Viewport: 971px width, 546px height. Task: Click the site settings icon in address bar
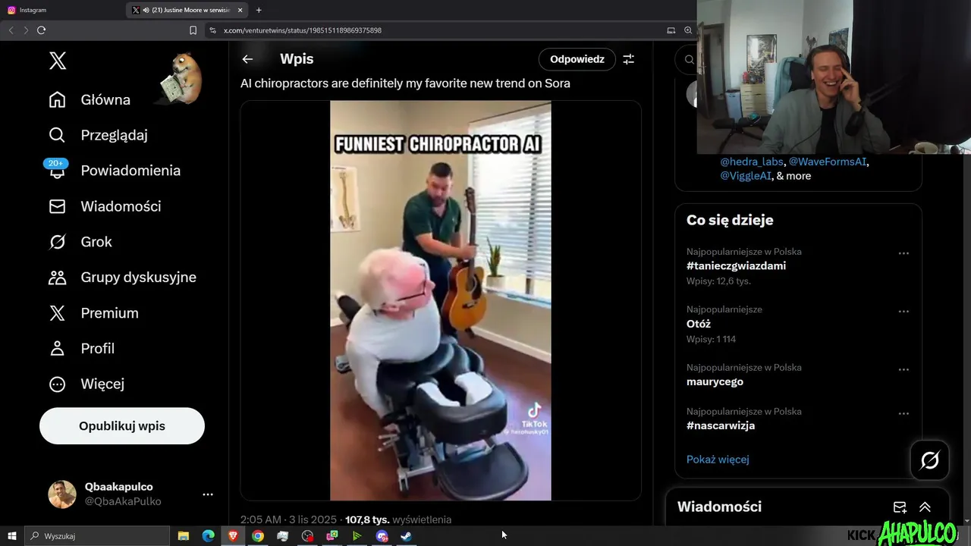point(213,30)
